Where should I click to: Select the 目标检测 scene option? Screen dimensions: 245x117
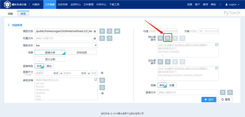[81, 52]
